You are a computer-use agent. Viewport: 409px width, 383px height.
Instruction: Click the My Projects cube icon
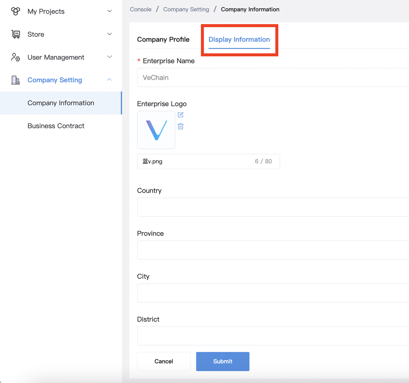(15, 11)
